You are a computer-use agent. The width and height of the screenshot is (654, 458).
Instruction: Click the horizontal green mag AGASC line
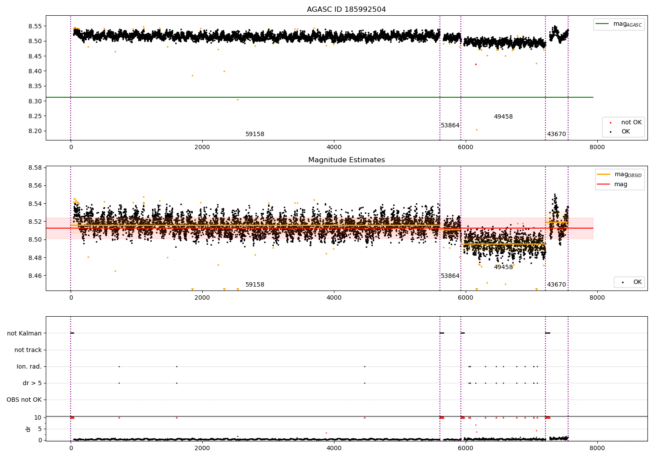coord(319,97)
